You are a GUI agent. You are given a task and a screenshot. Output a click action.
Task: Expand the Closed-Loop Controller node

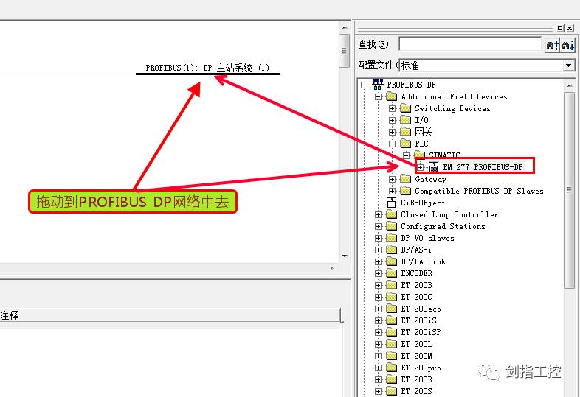378,214
